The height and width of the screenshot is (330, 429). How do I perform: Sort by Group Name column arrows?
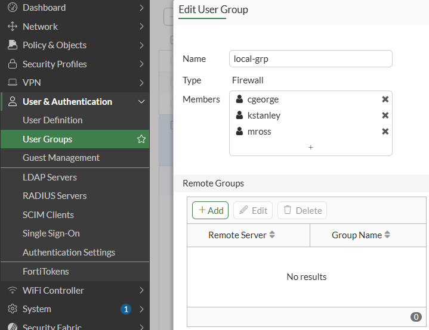tap(387, 235)
